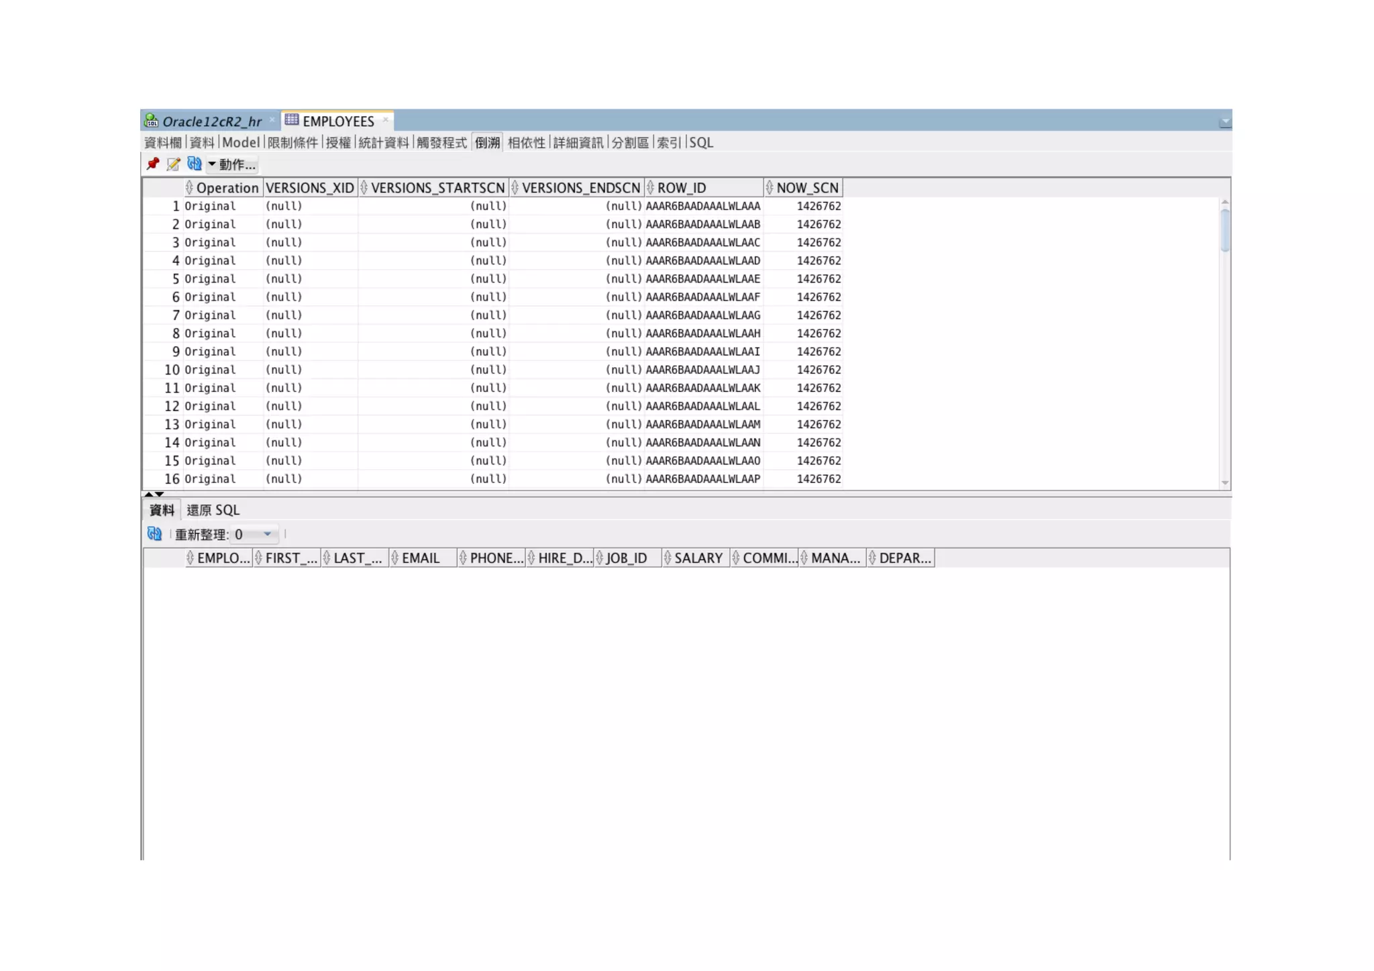Screen dimensions: 1374x971
Task: Close the Oracle12cR2_hr tab
Action: tap(272, 120)
